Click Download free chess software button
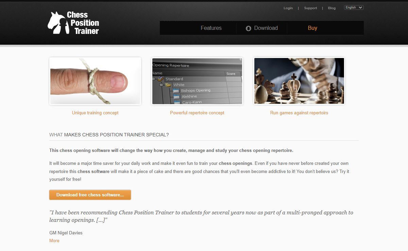This screenshot has height=251, width=408. (x=90, y=195)
